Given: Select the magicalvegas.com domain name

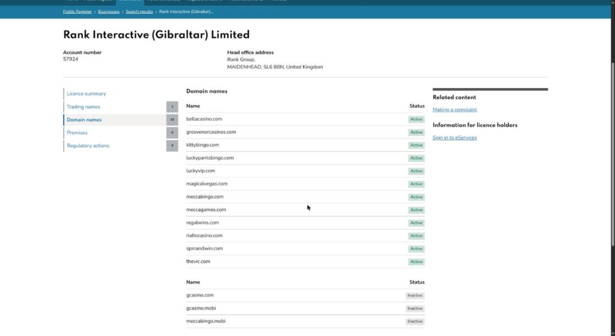Looking at the screenshot, I should pos(207,184).
